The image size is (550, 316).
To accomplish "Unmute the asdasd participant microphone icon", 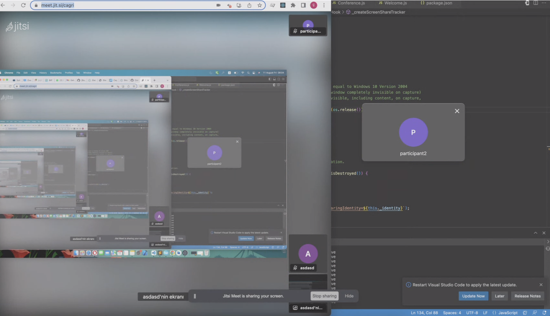I will 295,268.
